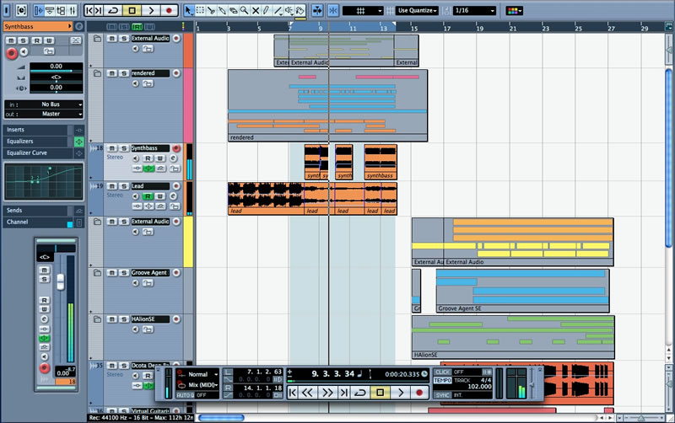Image resolution: width=675 pixels, height=423 pixels.
Task: Solo the Lead track
Action: [123, 185]
